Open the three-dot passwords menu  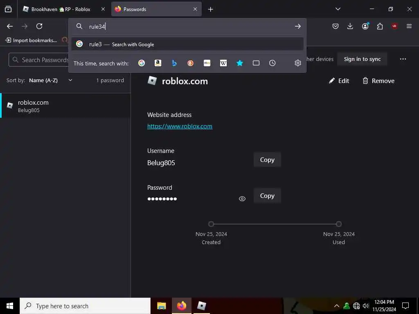[403, 59]
